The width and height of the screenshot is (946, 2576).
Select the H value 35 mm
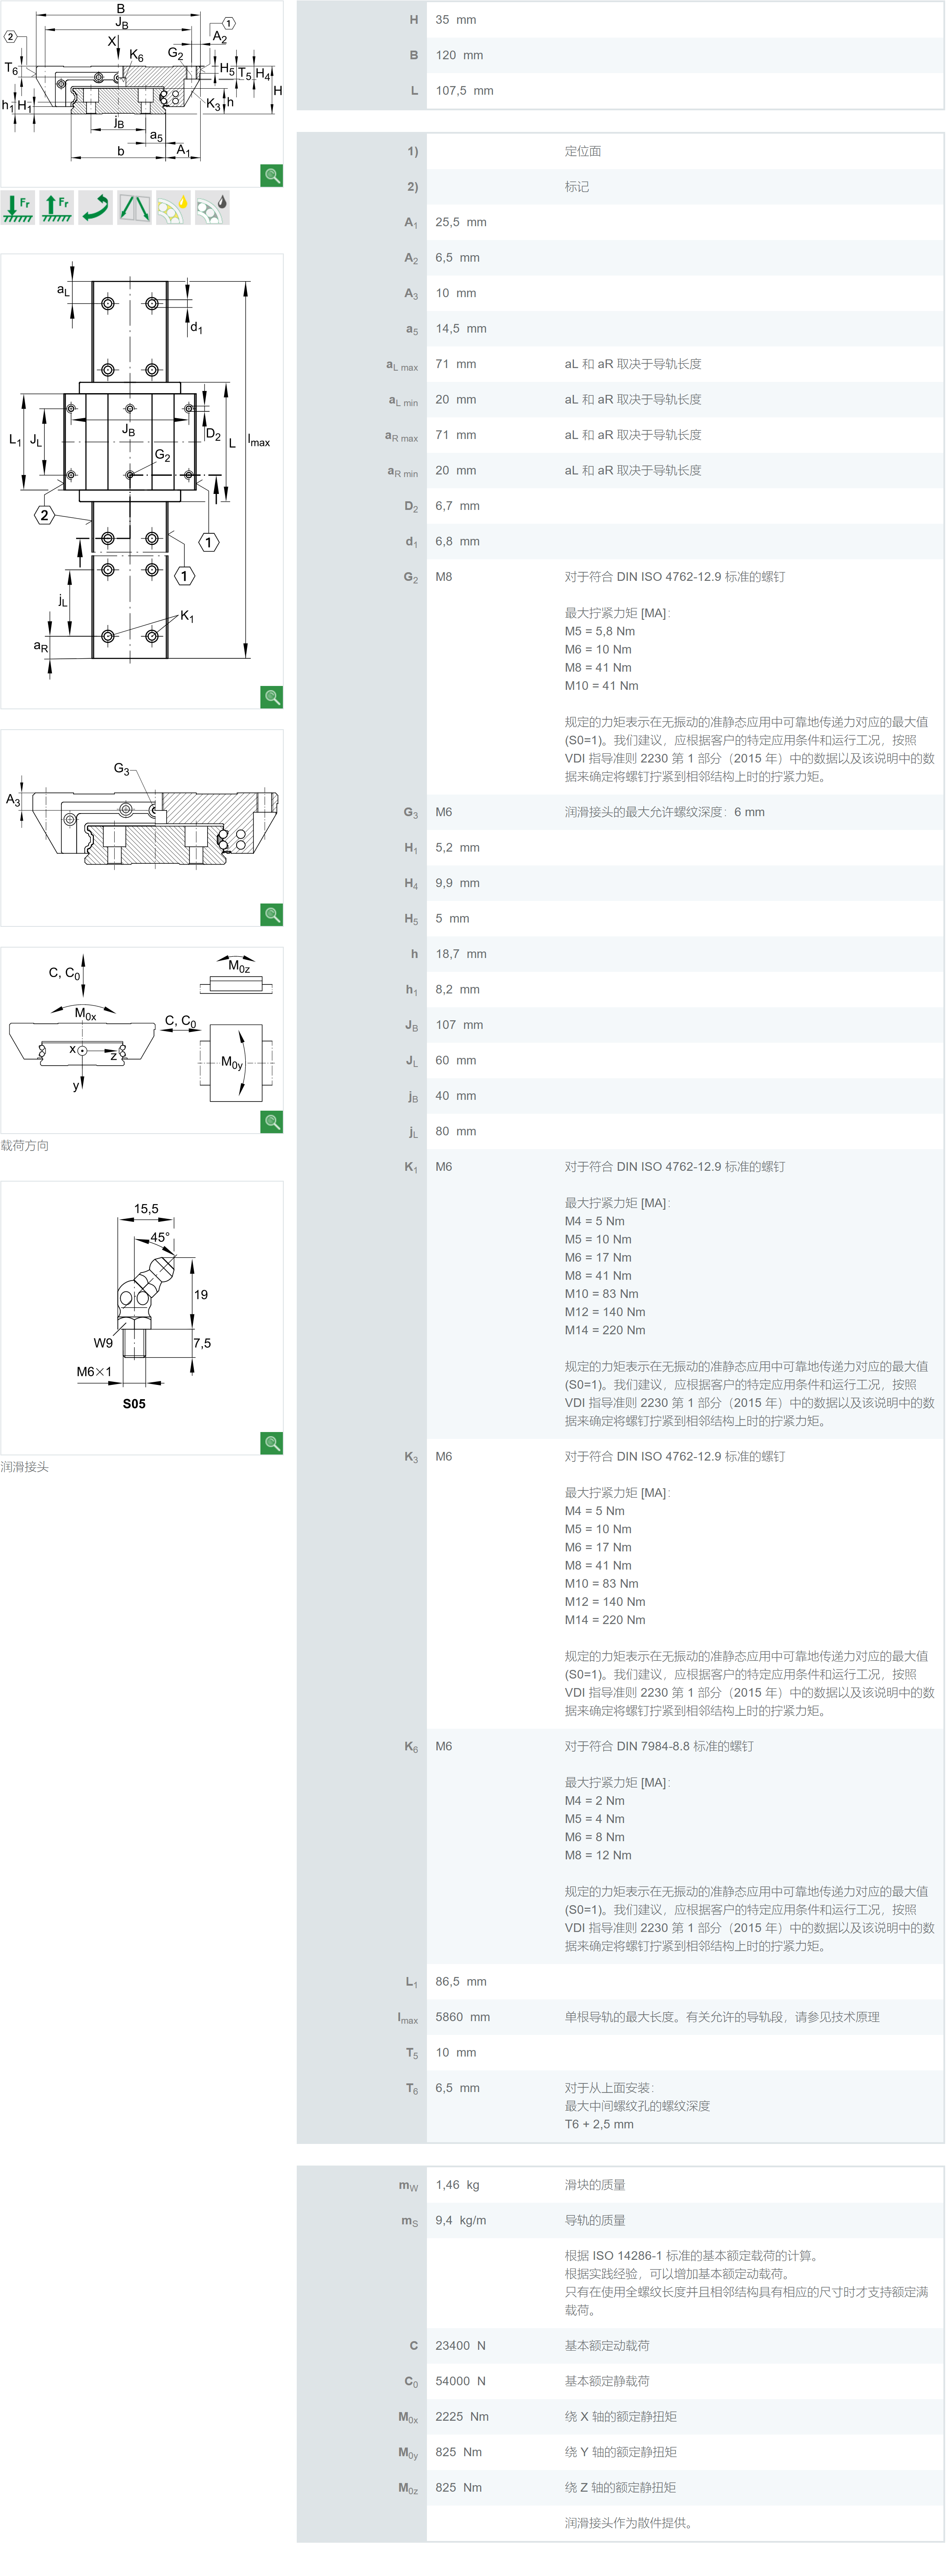click(x=456, y=20)
